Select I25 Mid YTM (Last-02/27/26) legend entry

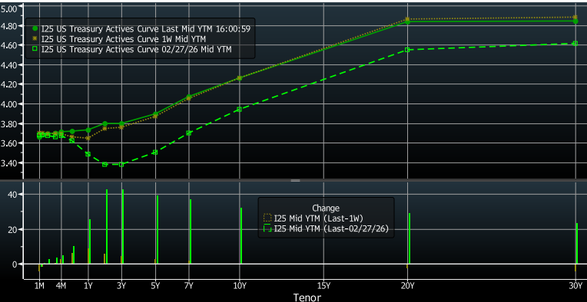point(327,229)
